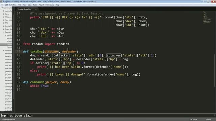This screenshot has height=121, width=216.
Task: Click 'takeDmg' function name on line 44
Action: pos(36,51)
